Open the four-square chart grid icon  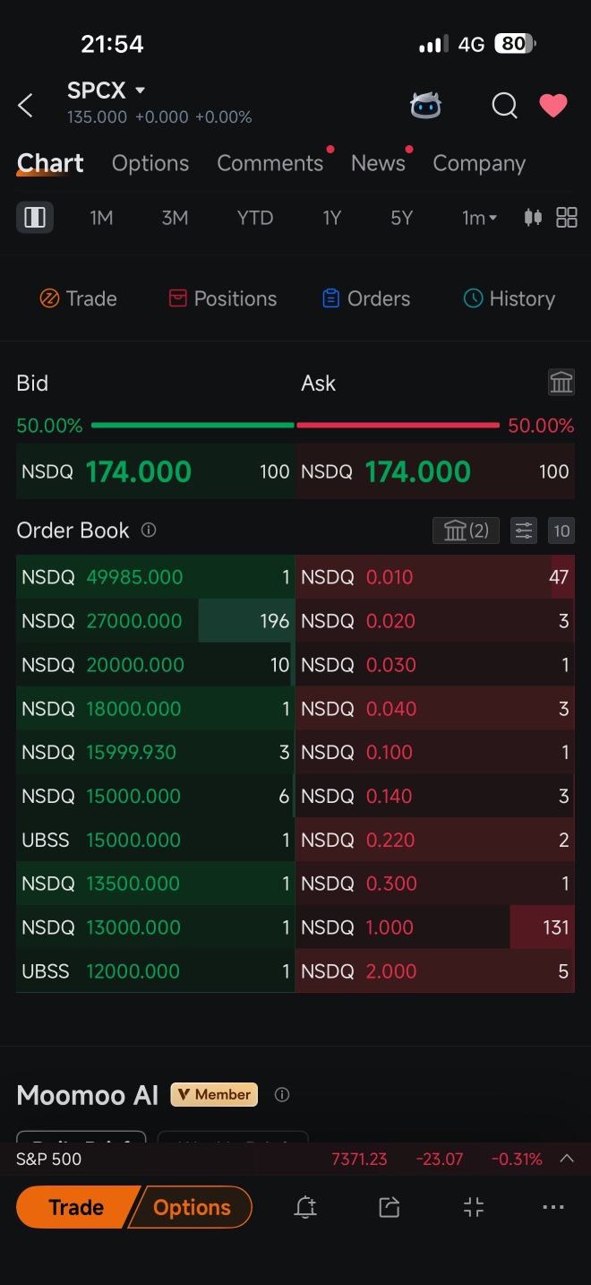[x=567, y=218]
